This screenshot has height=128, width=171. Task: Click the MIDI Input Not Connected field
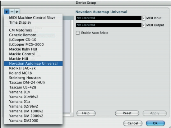[x=109, y=18]
